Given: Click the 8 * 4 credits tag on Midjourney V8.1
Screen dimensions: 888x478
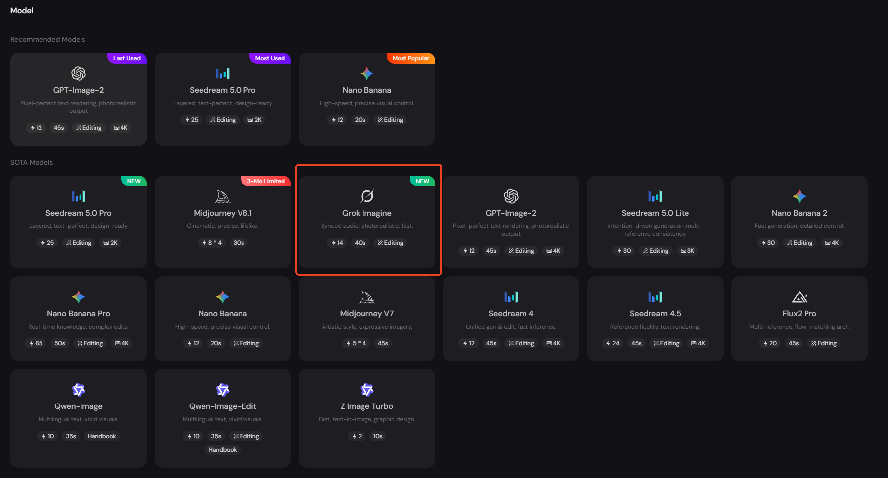Looking at the screenshot, I should click(x=212, y=243).
